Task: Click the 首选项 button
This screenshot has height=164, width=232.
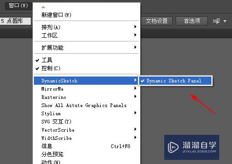Action: (192, 21)
